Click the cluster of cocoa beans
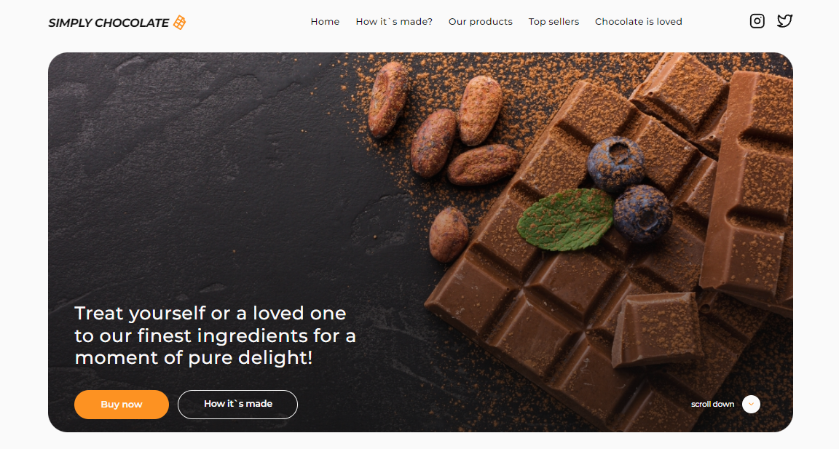The height and width of the screenshot is (449, 839). (443, 122)
